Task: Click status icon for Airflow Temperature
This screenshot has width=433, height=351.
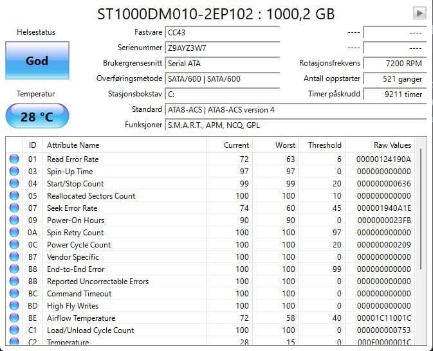Action: pos(14,318)
